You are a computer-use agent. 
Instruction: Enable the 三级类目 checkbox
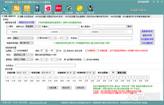[x=89, y=32]
